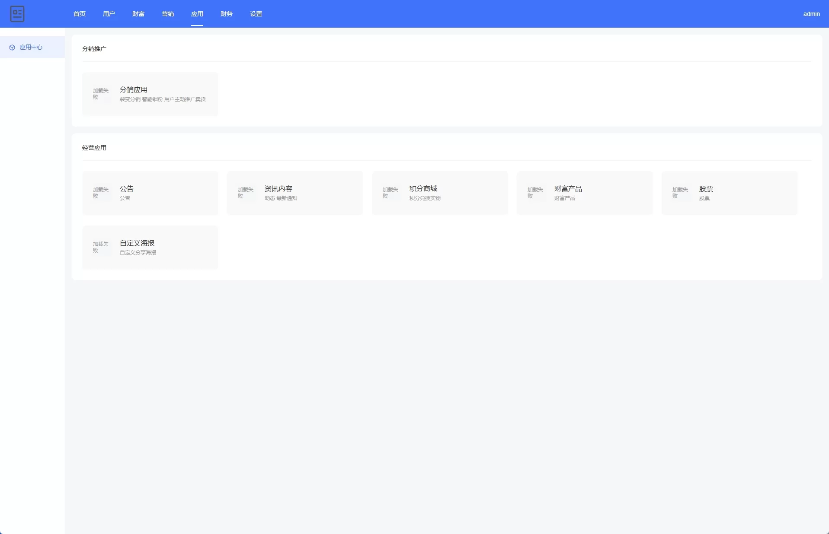829x534 pixels.
Task: Go to the 财富 menu tab
Action: tap(138, 14)
